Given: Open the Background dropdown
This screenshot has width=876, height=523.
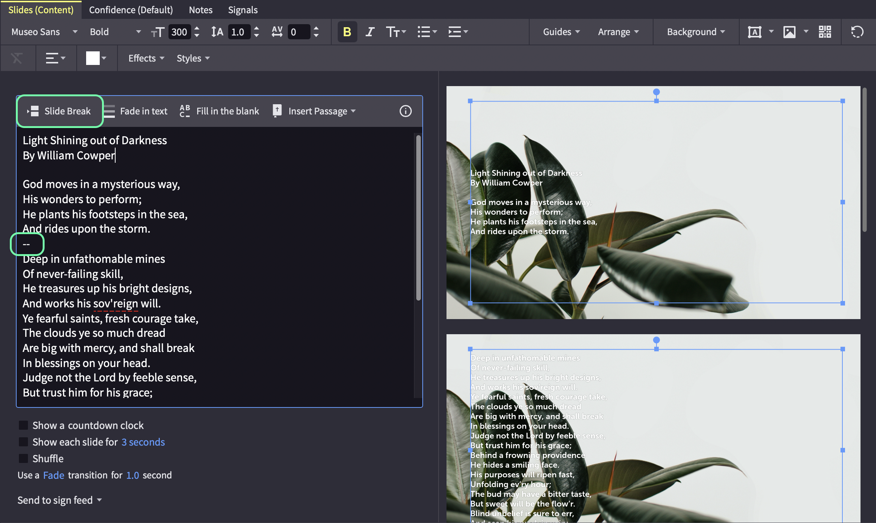Looking at the screenshot, I should (696, 32).
